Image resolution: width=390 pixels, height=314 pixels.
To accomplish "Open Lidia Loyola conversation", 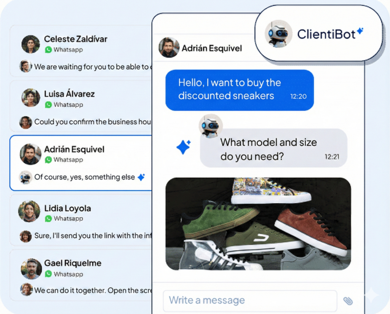I will click(x=81, y=220).
